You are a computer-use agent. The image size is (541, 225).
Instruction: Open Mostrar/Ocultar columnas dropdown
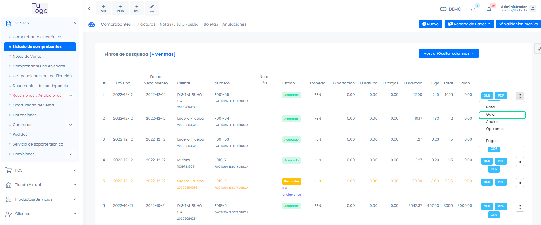tap(449, 53)
